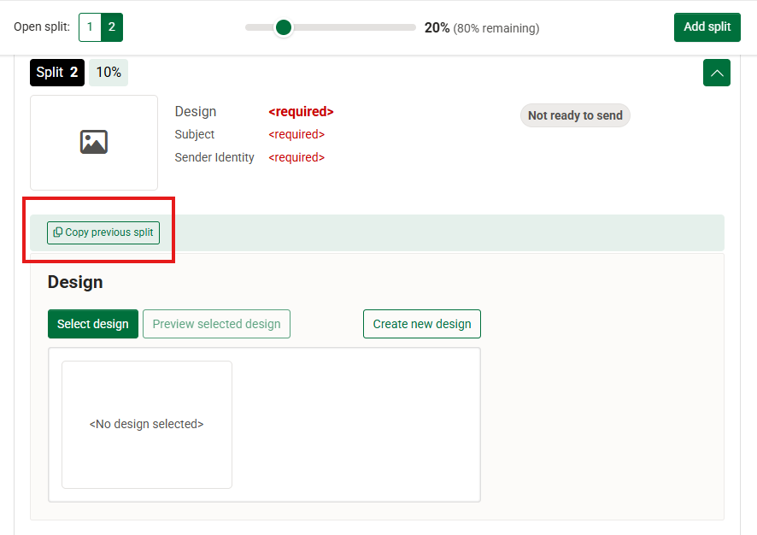Click the Open split: label
This screenshot has width=757, height=535.
(x=42, y=27)
